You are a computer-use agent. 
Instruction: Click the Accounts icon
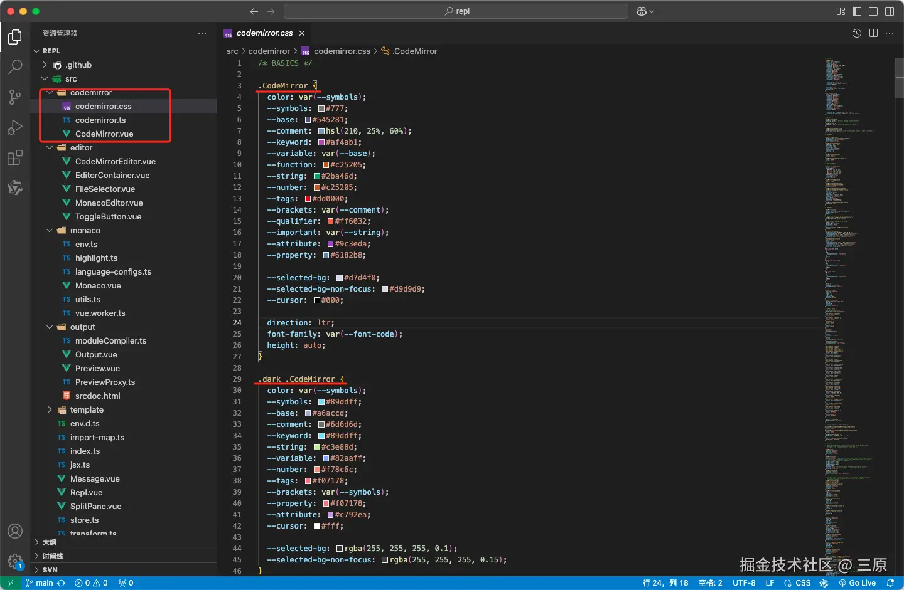click(x=15, y=531)
